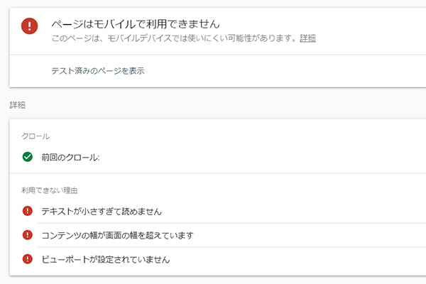Click the ページはモバイルで利用できません heading
This screenshot has width=426, height=284.
pyautogui.click(x=136, y=23)
